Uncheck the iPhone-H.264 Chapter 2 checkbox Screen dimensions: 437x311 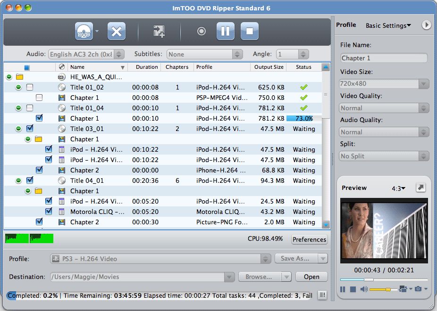click(39, 170)
